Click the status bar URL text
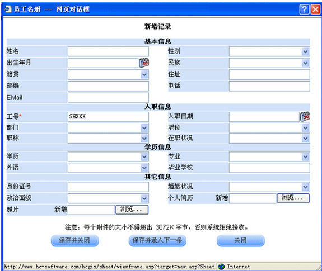Viewport: 322px width, 271px height. coord(109,267)
